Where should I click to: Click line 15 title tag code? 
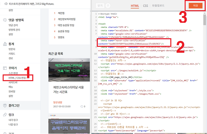(x=121, y=77)
